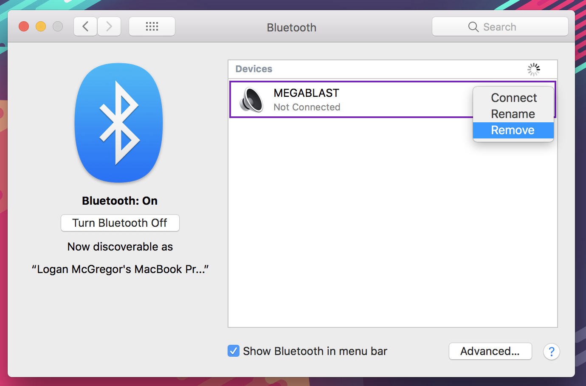Click into the Search field
Image resolution: width=586 pixels, height=386 pixels.
point(500,27)
